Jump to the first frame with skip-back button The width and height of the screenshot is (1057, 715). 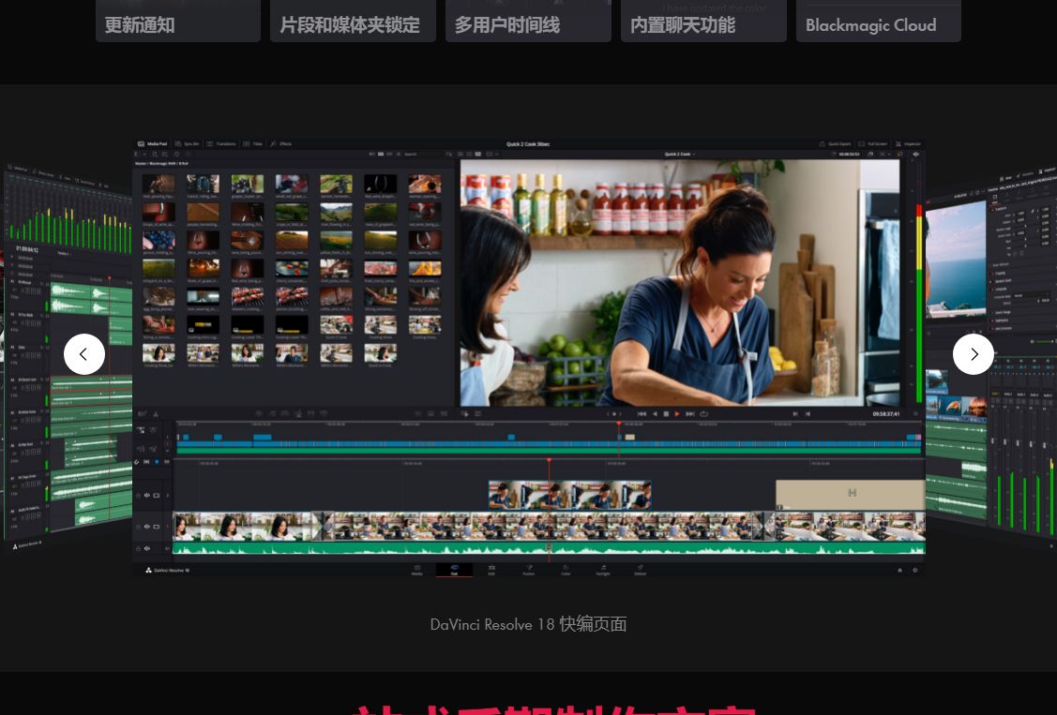coord(642,414)
